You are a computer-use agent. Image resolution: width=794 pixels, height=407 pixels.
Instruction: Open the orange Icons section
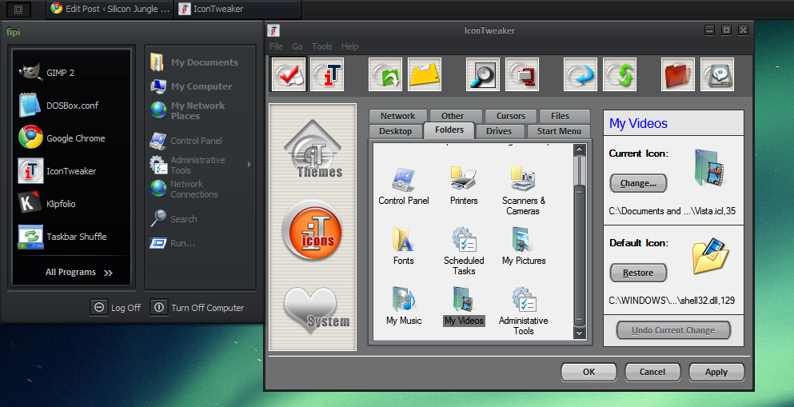point(312,230)
